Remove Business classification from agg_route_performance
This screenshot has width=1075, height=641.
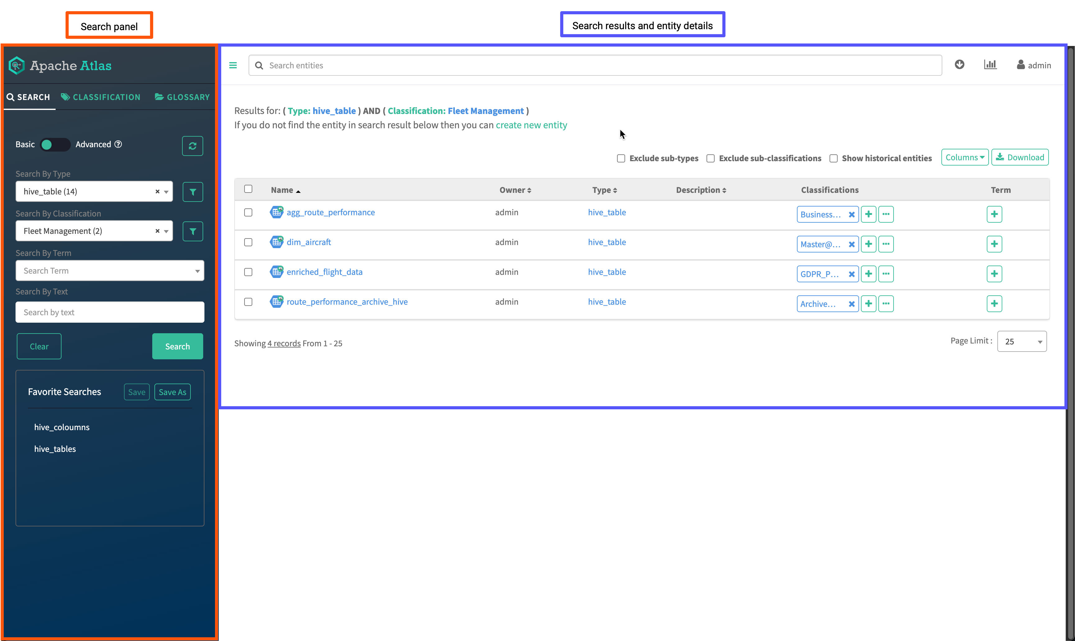pyautogui.click(x=851, y=215)
